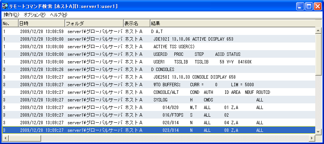Viewport: 324px width, 144px height.
Task: Click the フォルダ column header
Action: coord(94,24)
